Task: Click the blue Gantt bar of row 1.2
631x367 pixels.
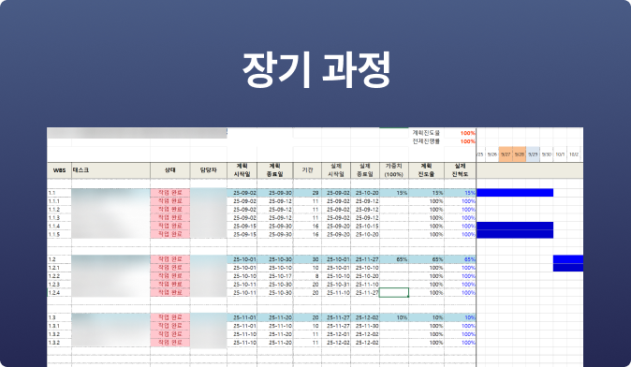Action: pos(568,259)
